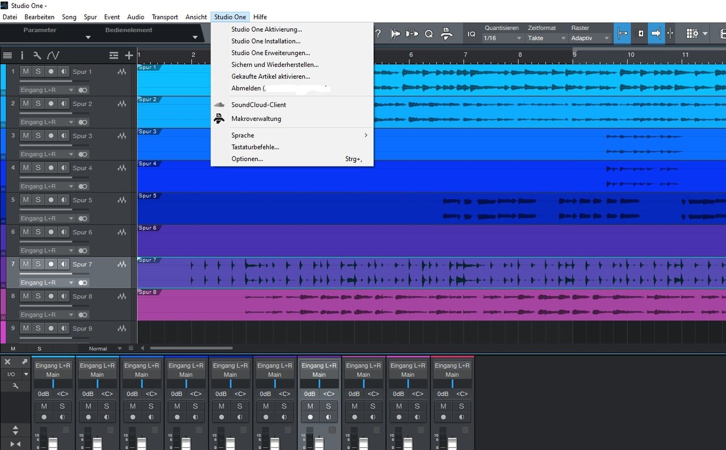Expand the Parameter dropdown arrow
Screen dimensions: 726x450
coord(88,38)
